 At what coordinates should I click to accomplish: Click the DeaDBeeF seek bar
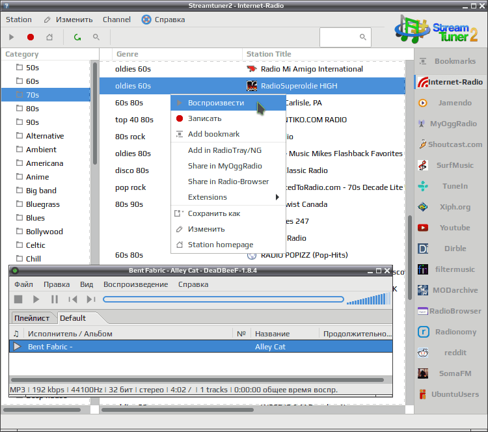(x=223, y=299)
